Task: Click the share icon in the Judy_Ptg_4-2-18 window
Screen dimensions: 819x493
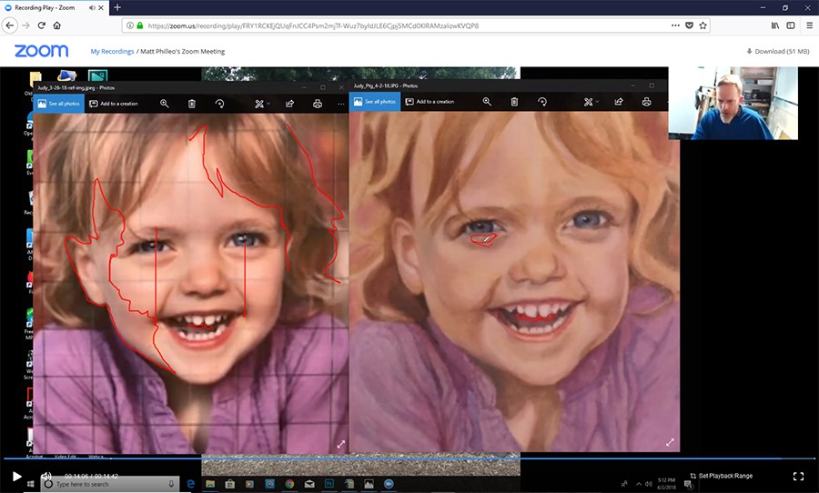Action: click(x=619, y=102)
